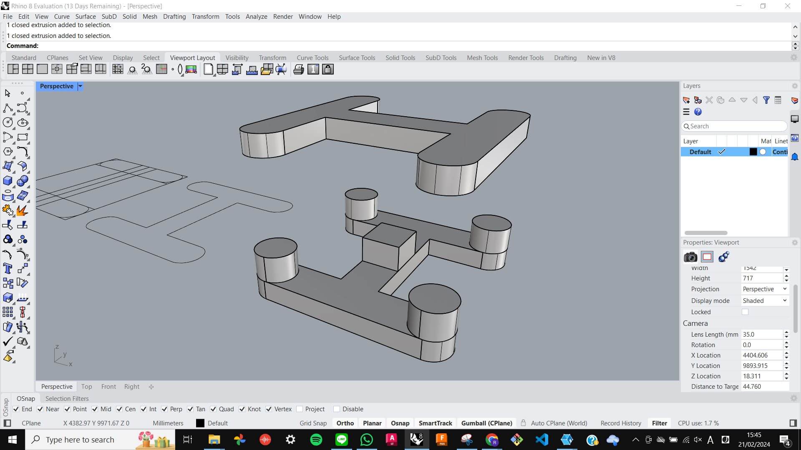The image size is (801, 450).
Task: Click the Layers columns table icon
Action: pos(778,100)
